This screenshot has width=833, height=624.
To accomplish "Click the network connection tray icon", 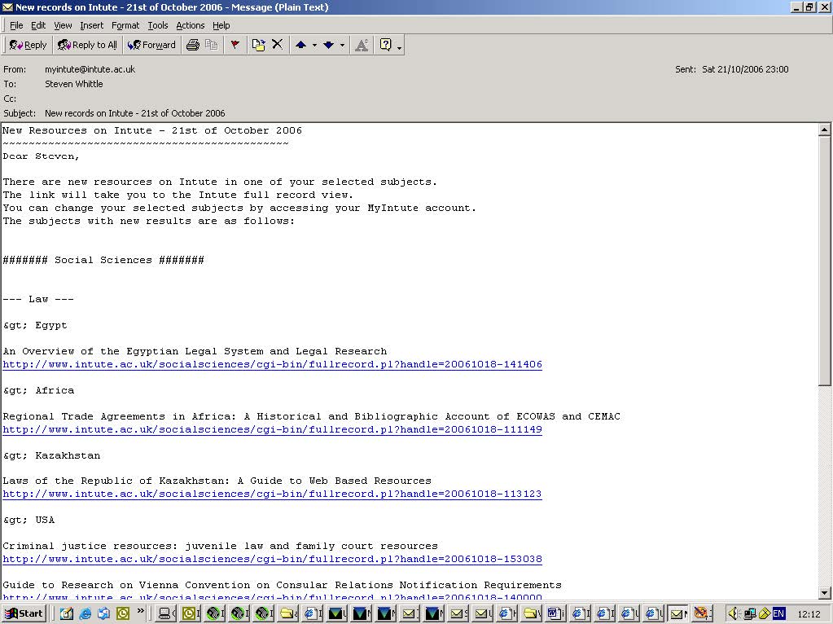I will coord(750,614).
